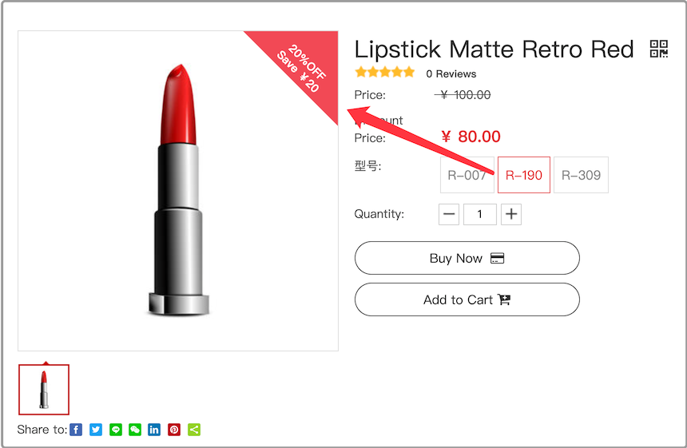The width and height of the screenshot is (687, 448).
Task: Select model R-007
Action: tap(467, 175)
